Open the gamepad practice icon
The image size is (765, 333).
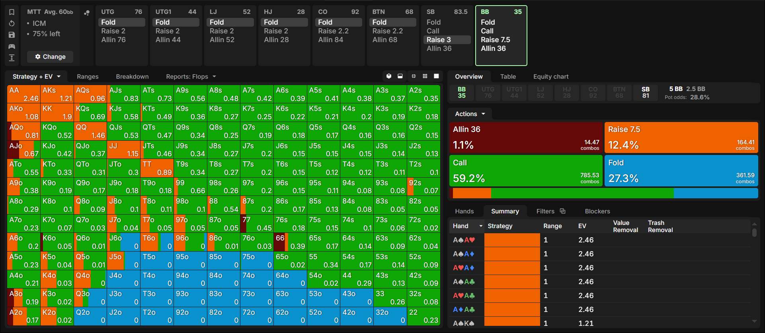(12, 46)
